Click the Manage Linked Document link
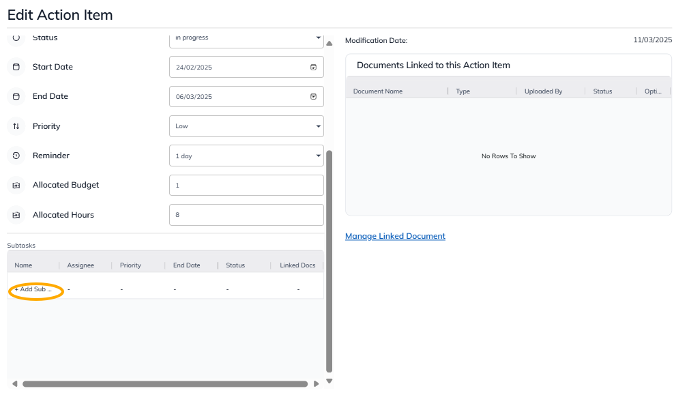 tap(395, 236)
